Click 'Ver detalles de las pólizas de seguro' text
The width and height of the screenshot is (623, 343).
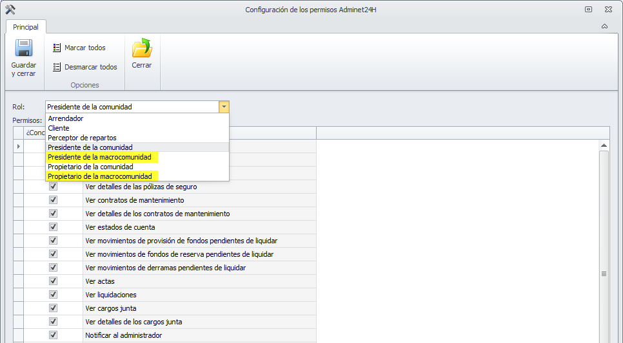141,187
